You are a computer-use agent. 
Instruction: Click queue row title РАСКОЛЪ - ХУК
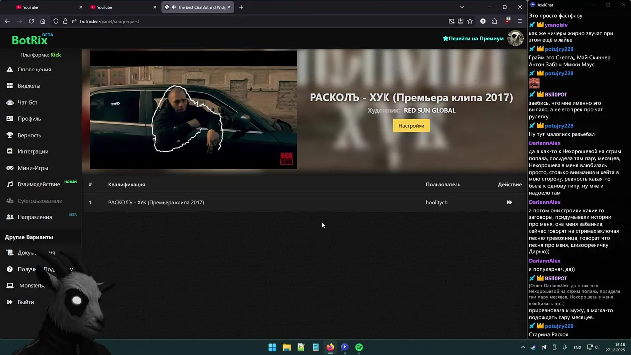coord(156,202)
